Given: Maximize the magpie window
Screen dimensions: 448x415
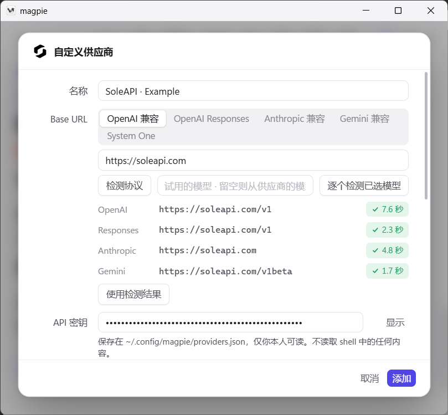Looking at the screenshot, I should click(x=398, y=11).
